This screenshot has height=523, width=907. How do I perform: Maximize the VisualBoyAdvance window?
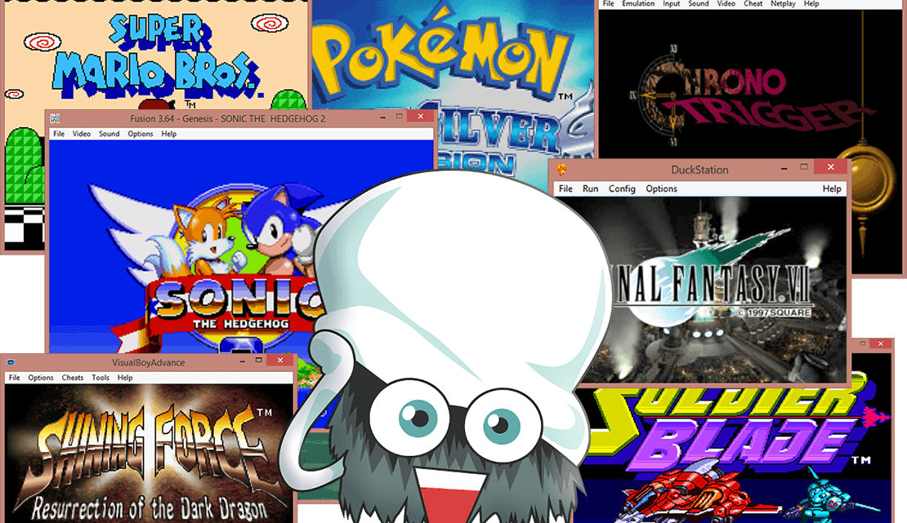pos(258,360)
